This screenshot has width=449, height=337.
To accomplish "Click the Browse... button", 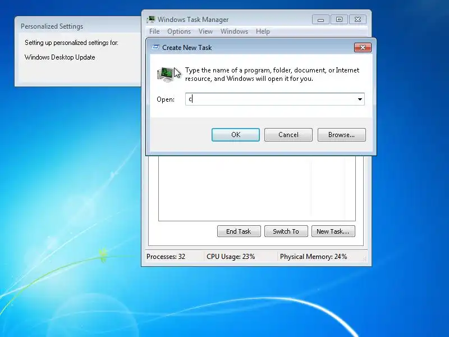I will point(341,135).
